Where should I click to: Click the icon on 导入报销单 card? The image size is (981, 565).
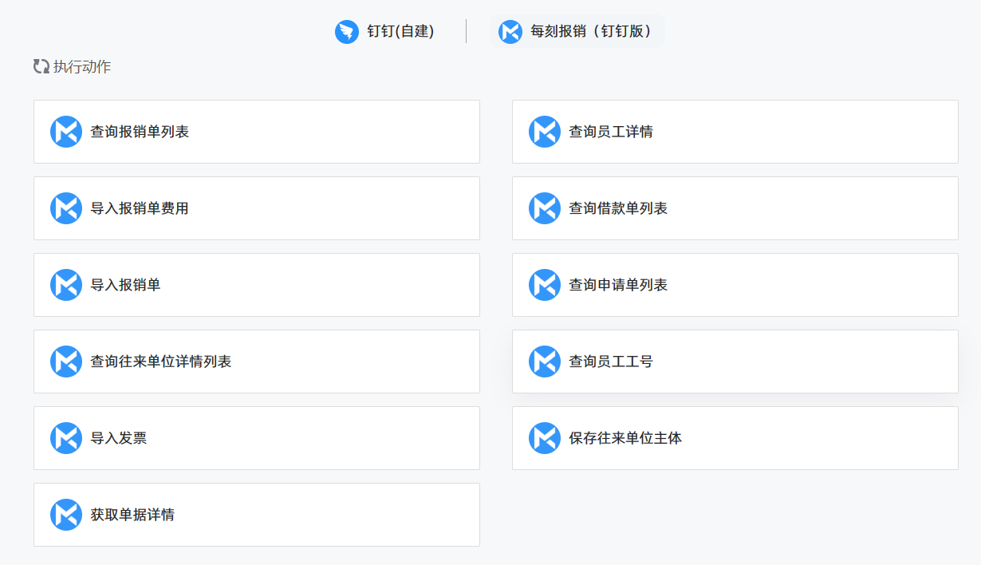pos(66,285)
